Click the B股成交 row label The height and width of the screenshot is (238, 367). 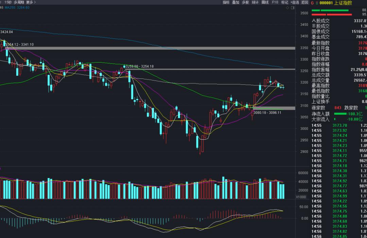point(320,26)
